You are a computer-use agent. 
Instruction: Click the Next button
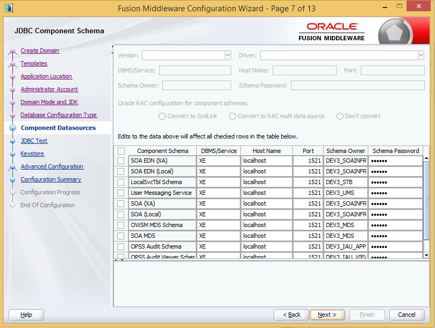click(x=327, y=315)
